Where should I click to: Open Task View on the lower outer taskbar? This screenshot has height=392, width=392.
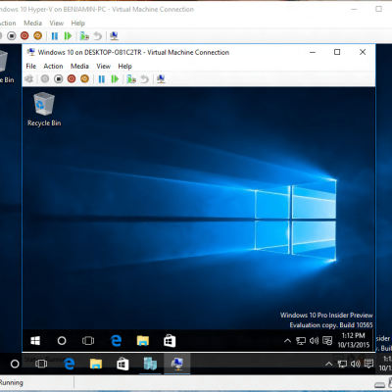point(41,364)
